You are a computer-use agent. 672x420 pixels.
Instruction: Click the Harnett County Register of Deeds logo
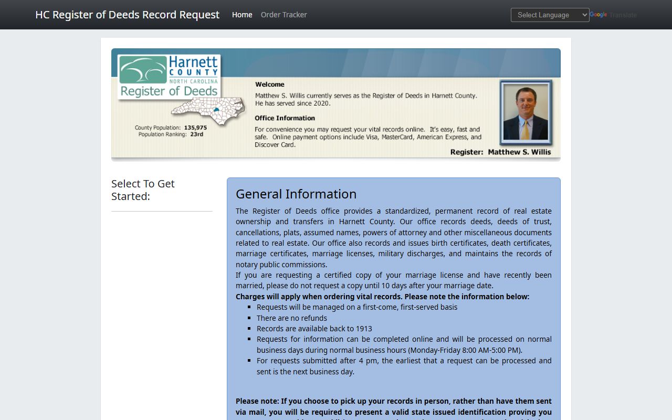click(169, 76)
